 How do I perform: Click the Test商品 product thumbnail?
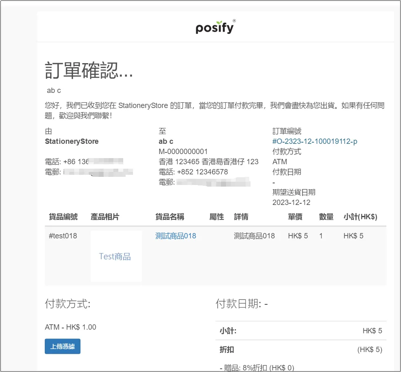point(116,256)
